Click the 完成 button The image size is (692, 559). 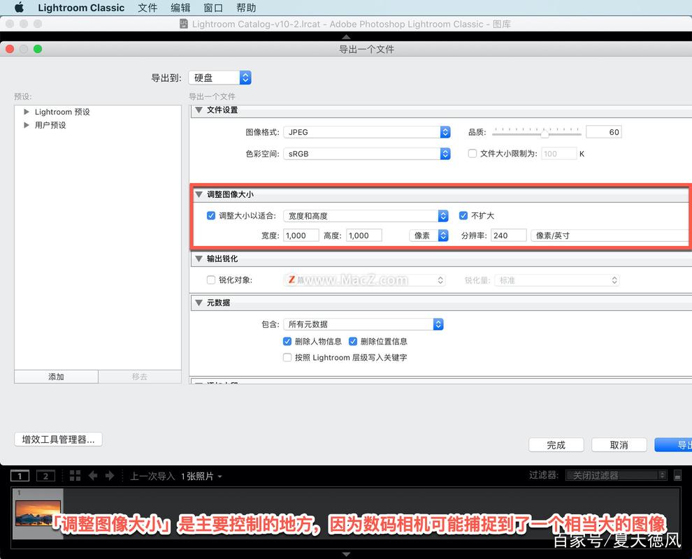pyautogui.click(x=556, y=444)
